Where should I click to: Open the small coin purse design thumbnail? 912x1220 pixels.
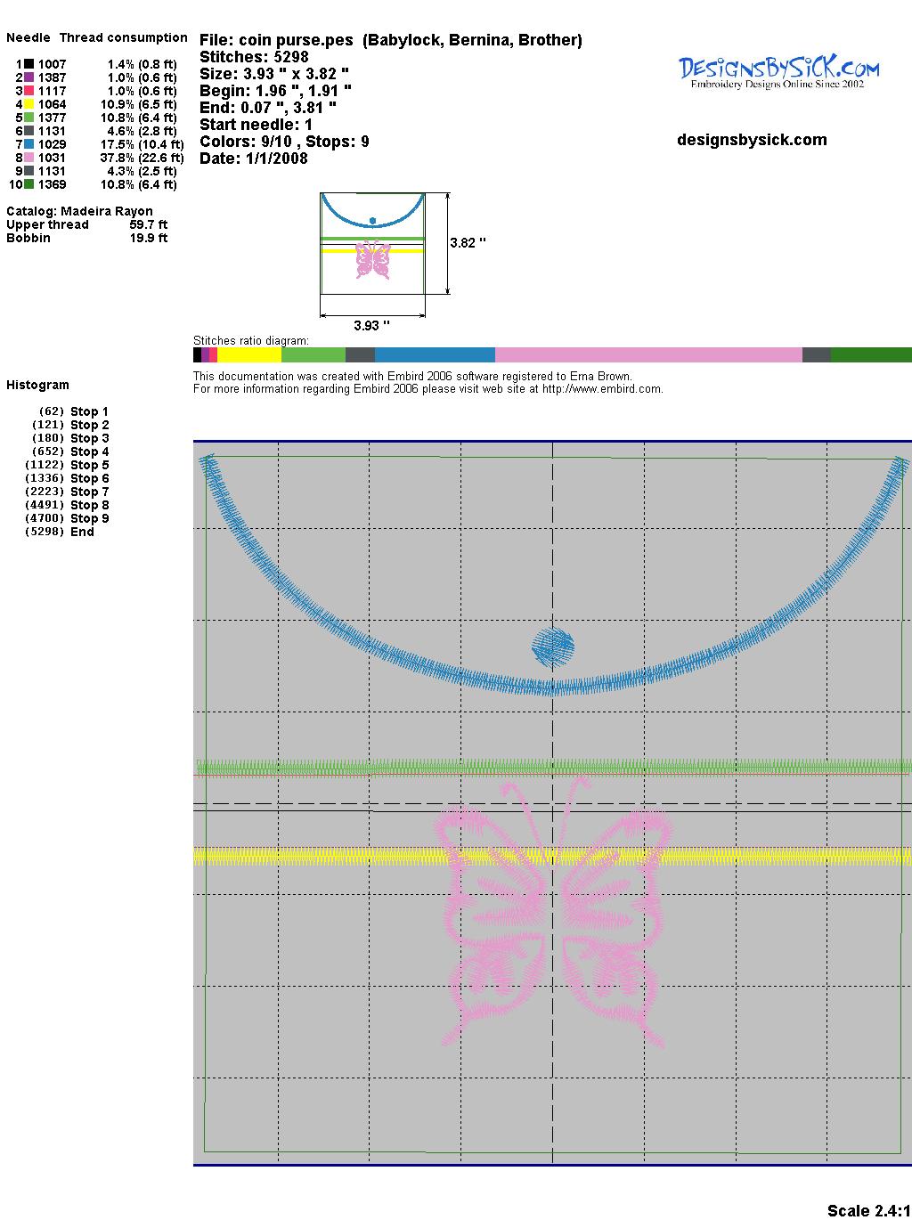[372, 242]
